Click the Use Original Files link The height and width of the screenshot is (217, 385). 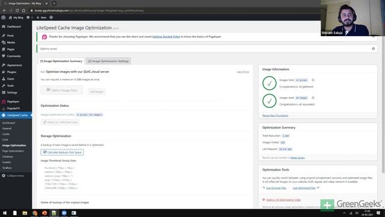[x=276, y=188]
